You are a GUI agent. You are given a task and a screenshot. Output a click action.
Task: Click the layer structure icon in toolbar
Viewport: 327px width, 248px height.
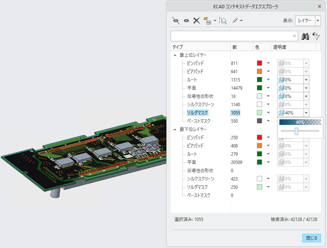207,21
